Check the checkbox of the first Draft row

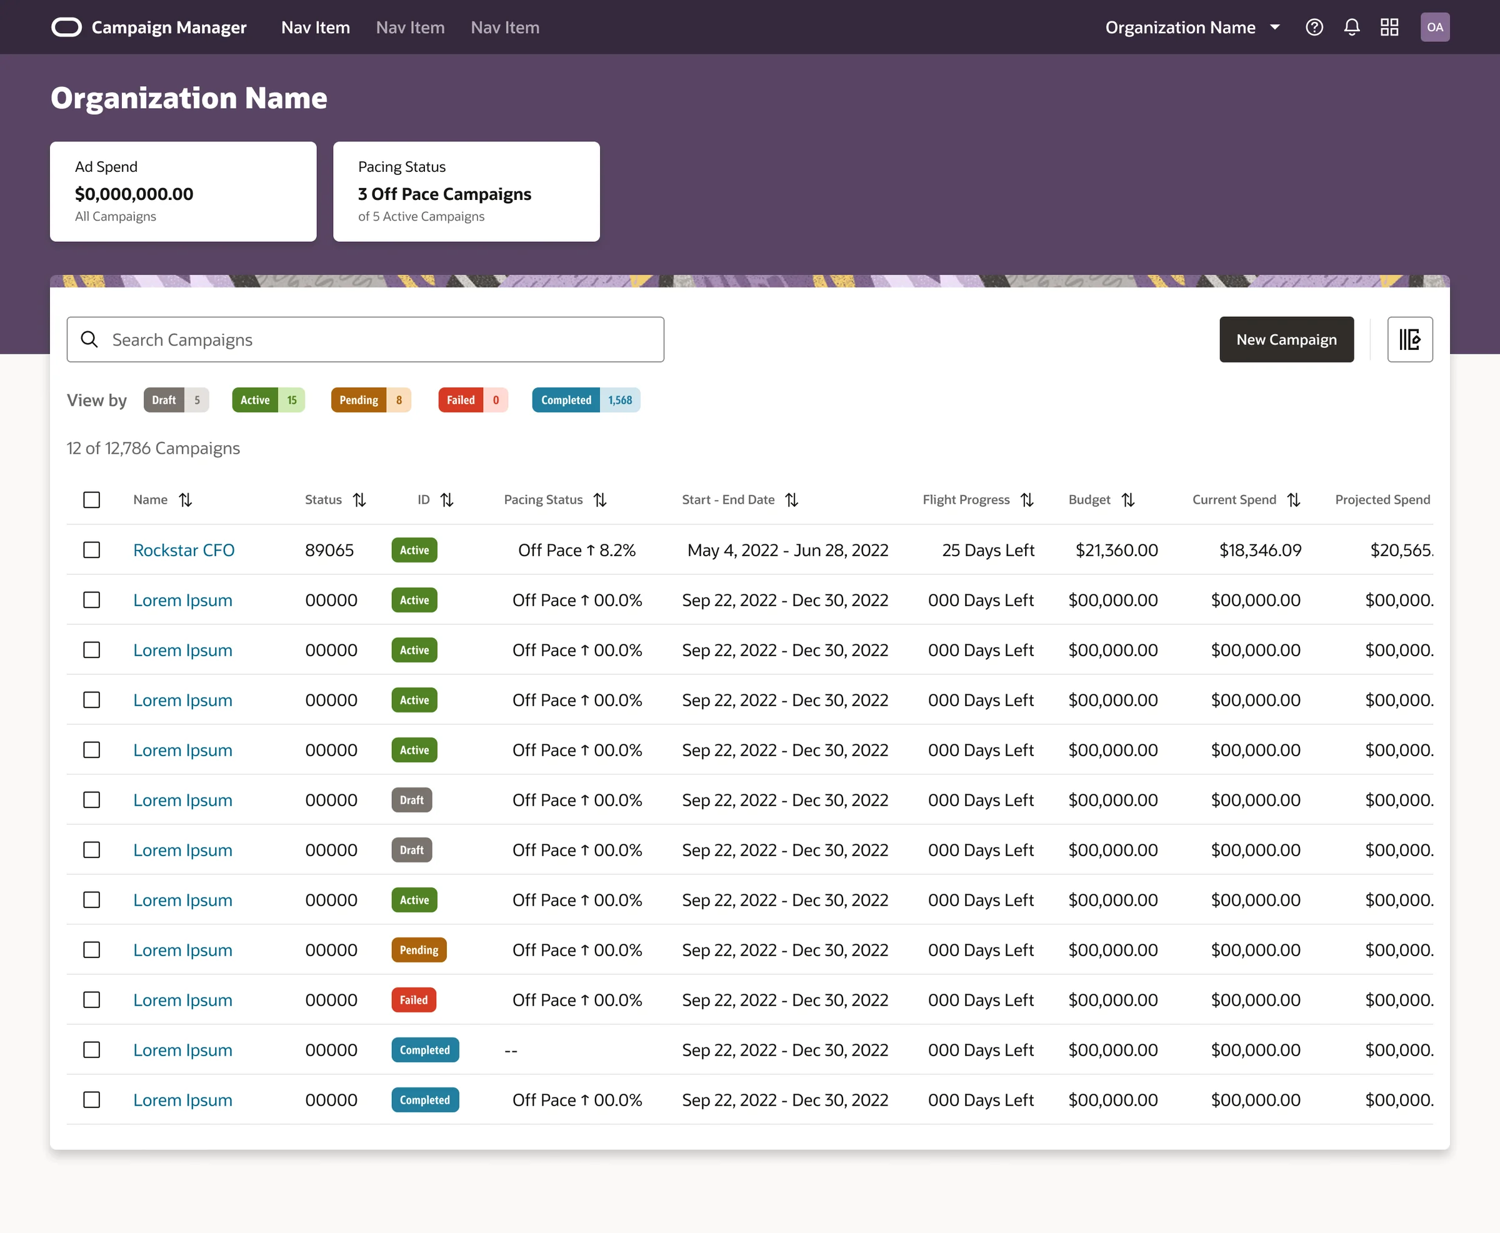(x=92, y=800)
